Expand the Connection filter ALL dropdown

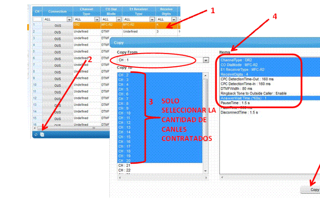pyautogui.click(x=69, y=19)
